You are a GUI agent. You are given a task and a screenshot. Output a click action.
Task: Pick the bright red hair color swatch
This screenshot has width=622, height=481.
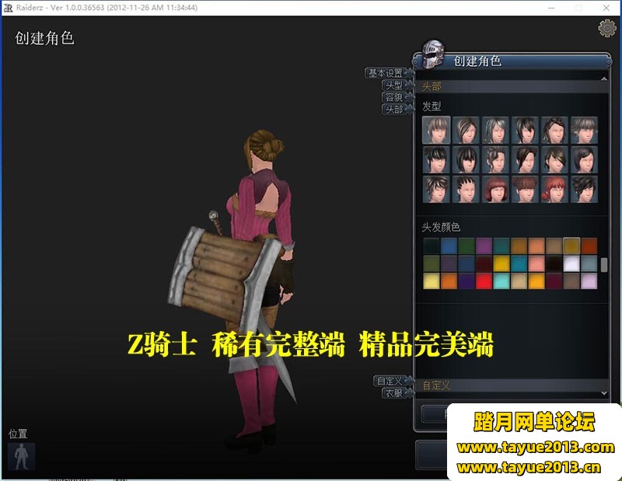point(484,281)
